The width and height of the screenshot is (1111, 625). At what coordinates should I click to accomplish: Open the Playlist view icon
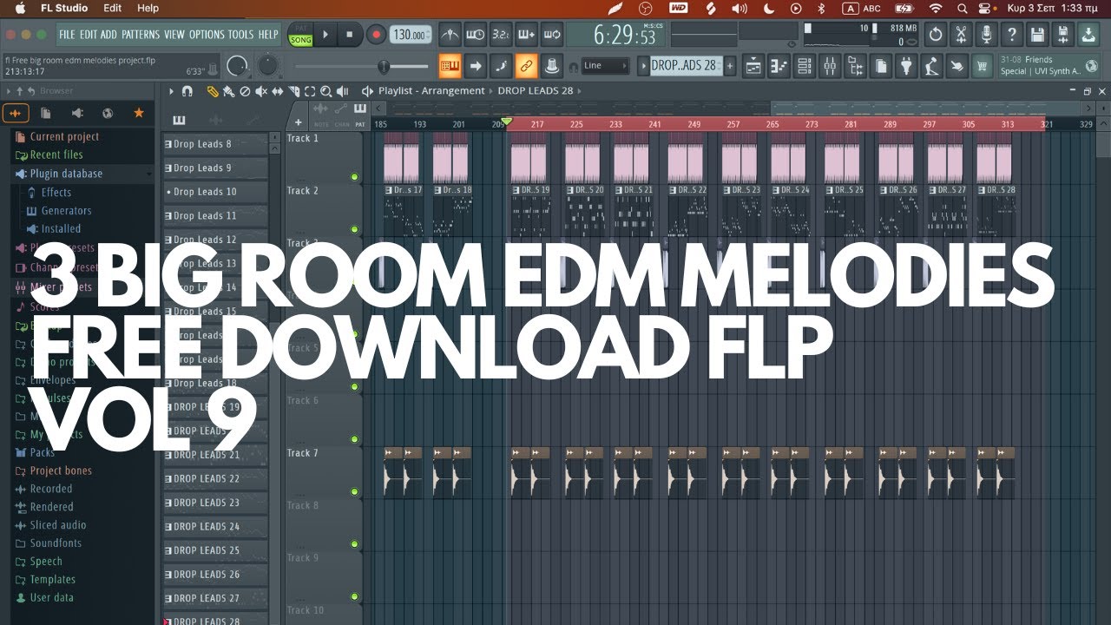[x=753, y=65]
